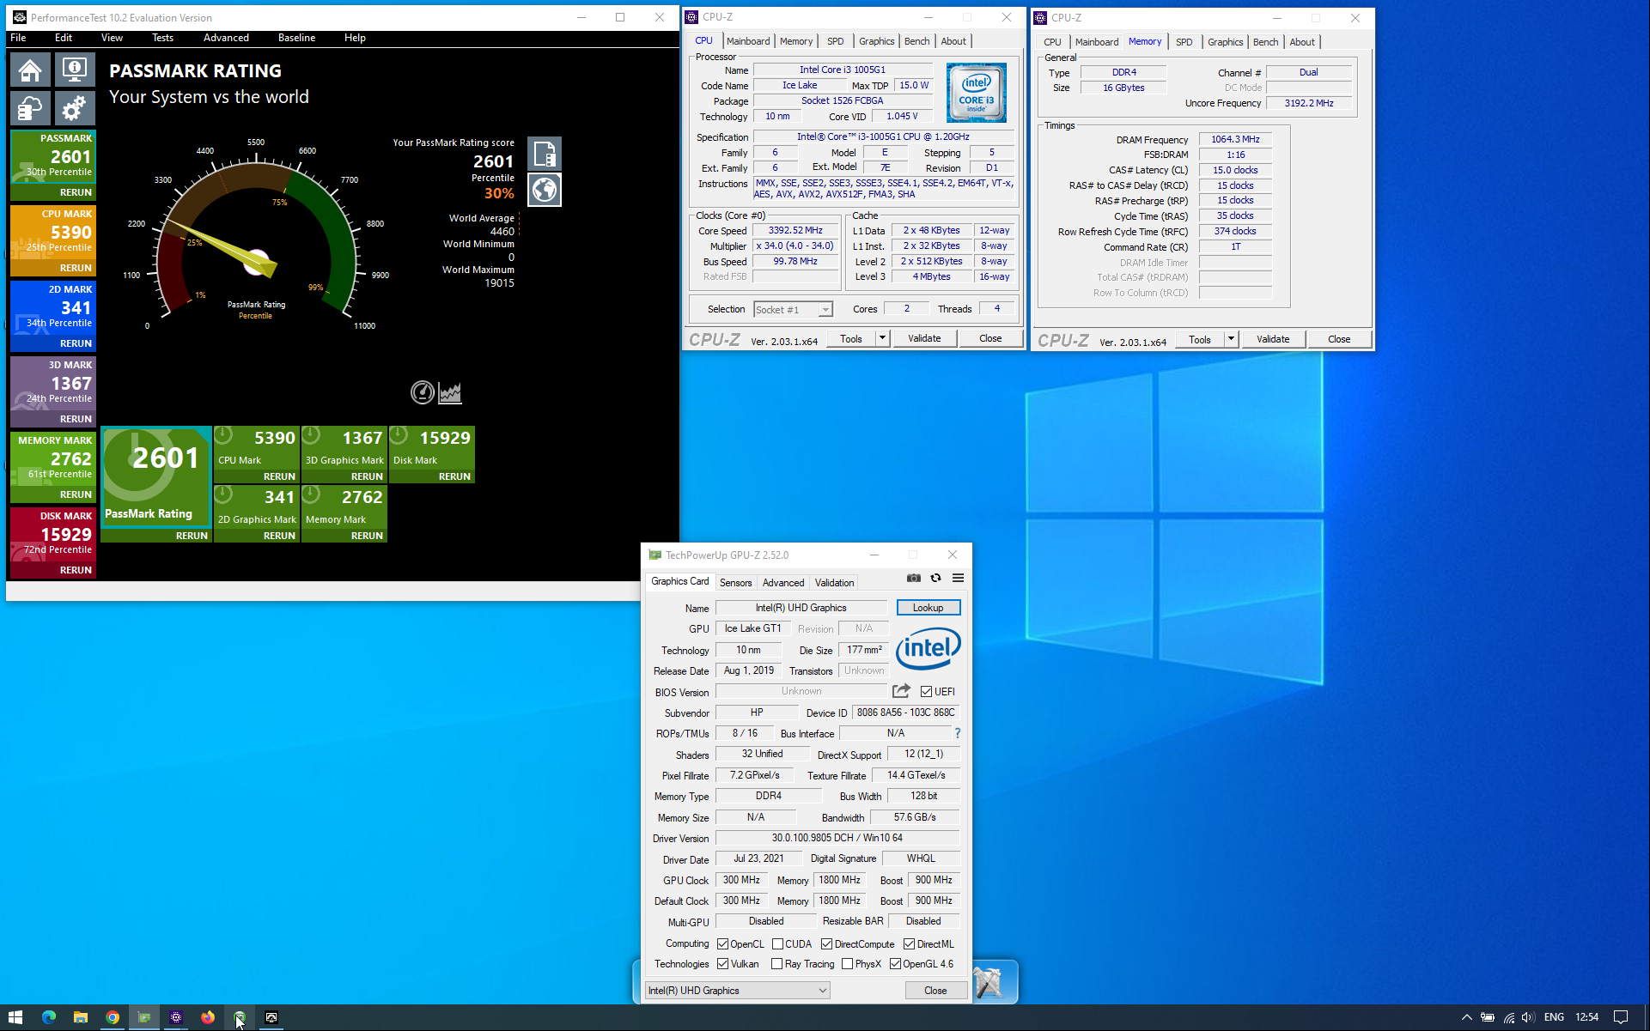This screenshot has width=1650, height=1031.
Task: Toggle the Vulkan checkbox
Action: click(x=722, y=964)
